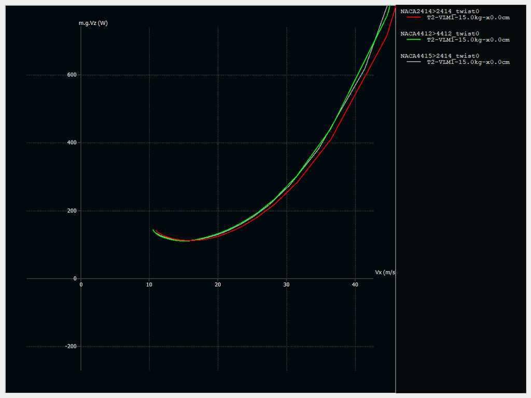Click the T2-VLM1 polar label under NACA4415
This screenshot has width=531, height=398.
coord(468,62)
